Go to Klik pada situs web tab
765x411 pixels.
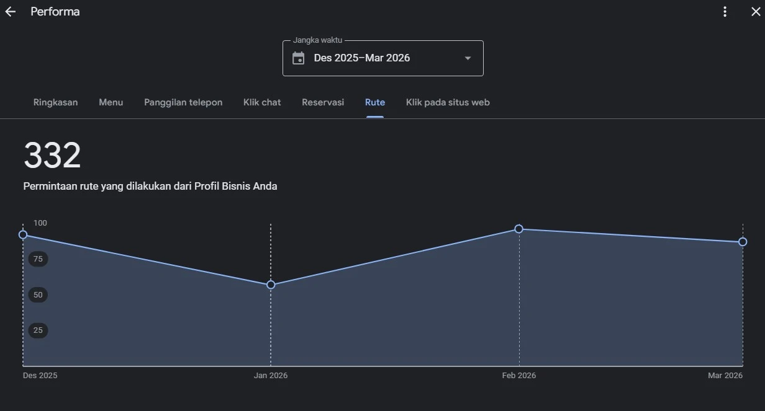click(x=448, y=102)
